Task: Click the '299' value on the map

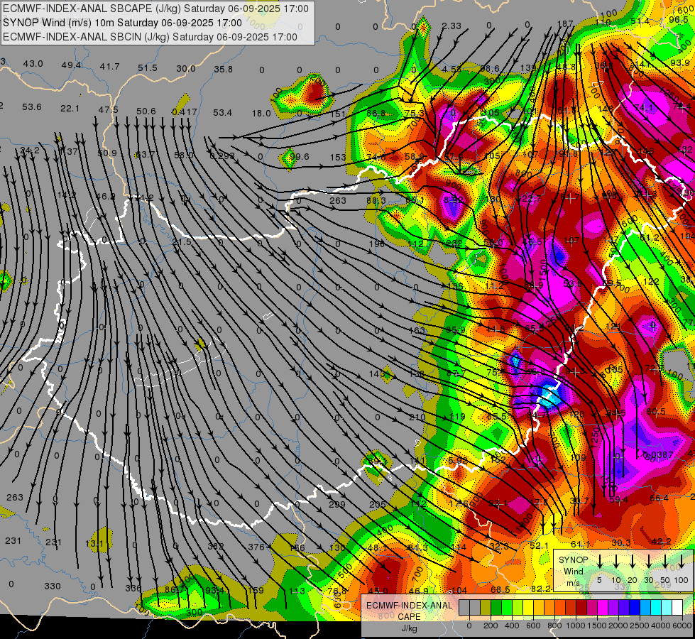Action: [337, 504]
